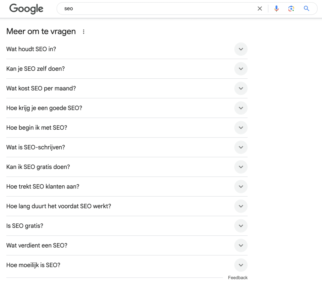Expand 'Hoe moeilijk is SEO?'
The image size is (322, 286).
pos(241,265)
